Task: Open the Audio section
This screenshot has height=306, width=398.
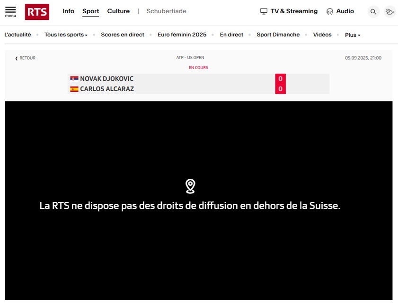Action: click(x=345, y=11)
